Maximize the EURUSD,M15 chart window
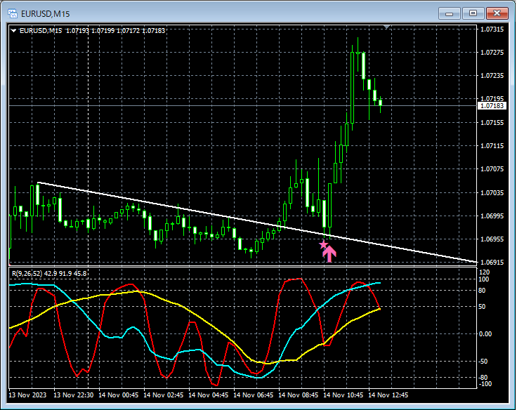Screen dimensions: 517x410 (x=473, y=13)
